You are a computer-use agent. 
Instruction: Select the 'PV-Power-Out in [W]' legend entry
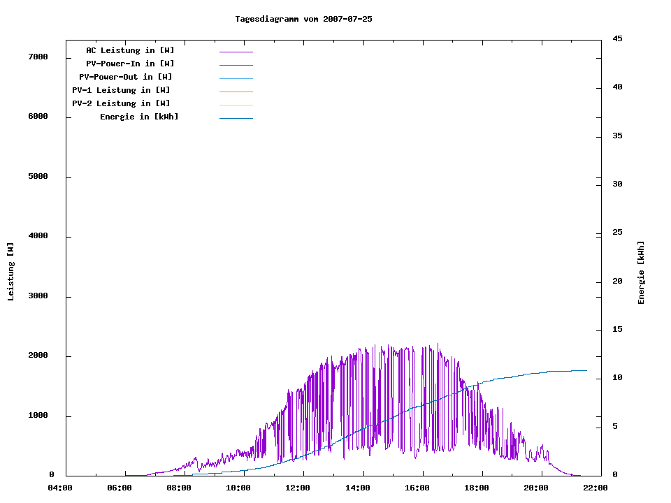click(126, 77)
